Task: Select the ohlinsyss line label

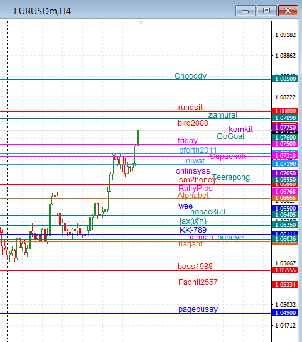Action: coord(193,171)
